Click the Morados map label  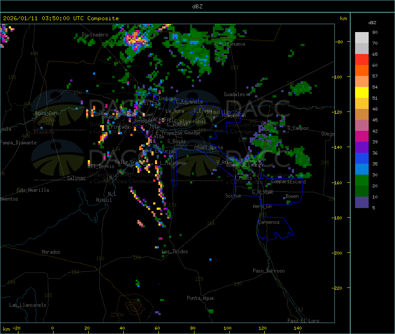point(51,252)
